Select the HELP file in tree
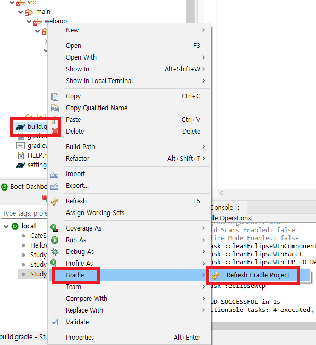Screen dimensions: 316x345 coord(32,155)
